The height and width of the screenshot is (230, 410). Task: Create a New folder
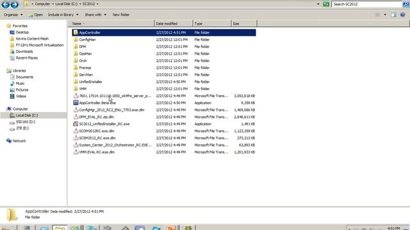[121, 15]
